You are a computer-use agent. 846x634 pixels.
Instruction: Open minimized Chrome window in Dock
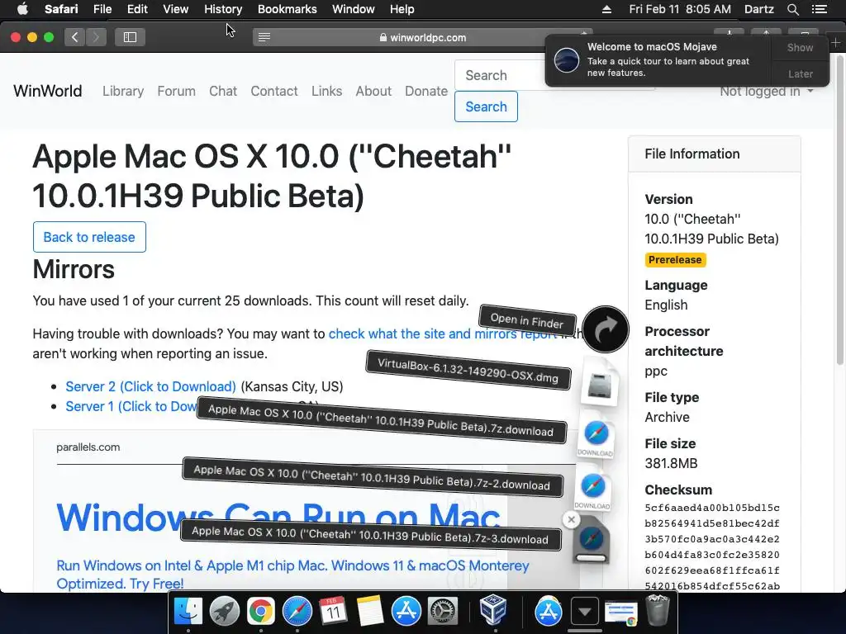tap(620, 613)
